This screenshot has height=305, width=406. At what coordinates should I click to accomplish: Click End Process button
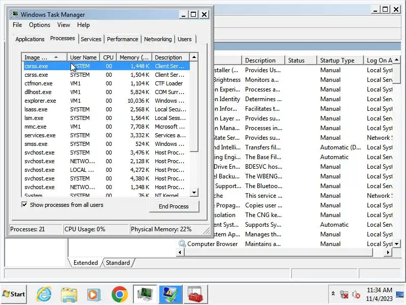pyautogui.click(x=174, y=206)
